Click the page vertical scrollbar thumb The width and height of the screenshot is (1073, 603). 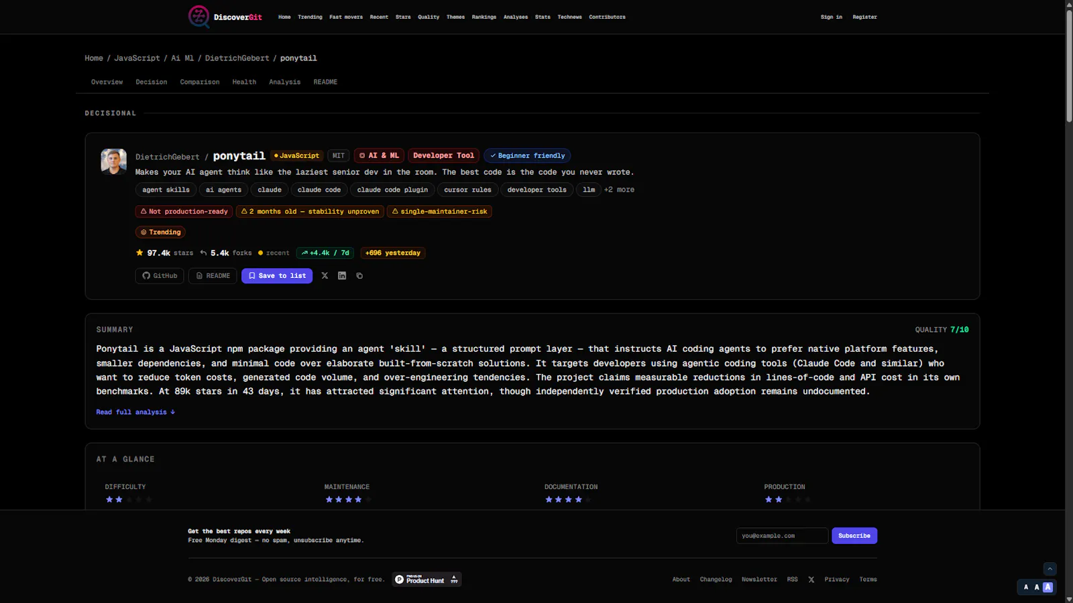(1069, 65)
